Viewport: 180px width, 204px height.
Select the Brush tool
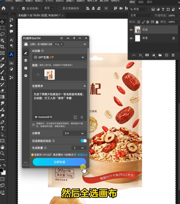[2, 72]
